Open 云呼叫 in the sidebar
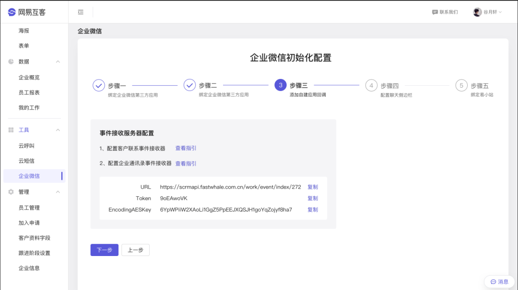518x290 pixels. 26,145
